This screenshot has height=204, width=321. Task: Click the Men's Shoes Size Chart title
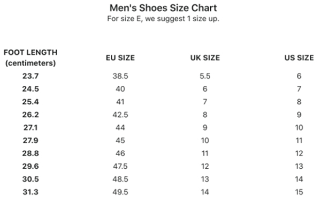click(163, 8)
